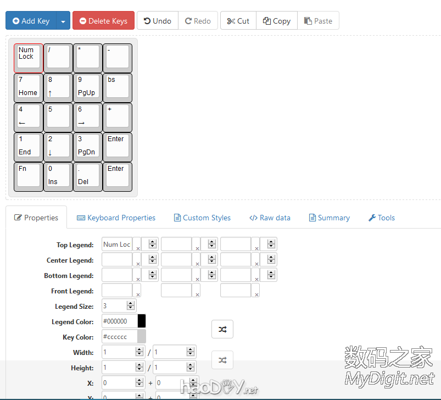Open the Custom Styles tab
This screenshot has height=400, width=441.
pos(202,218)
